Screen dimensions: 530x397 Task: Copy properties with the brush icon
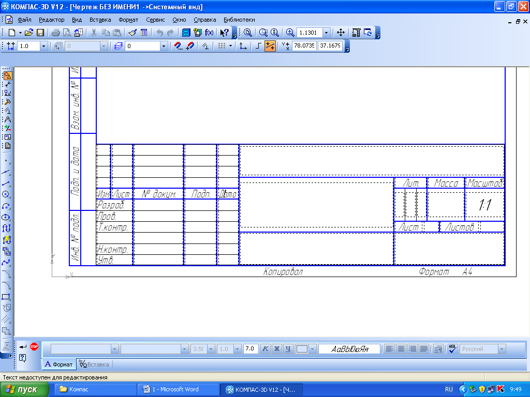132,33
